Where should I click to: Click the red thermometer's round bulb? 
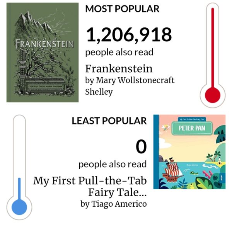[212, 95]
